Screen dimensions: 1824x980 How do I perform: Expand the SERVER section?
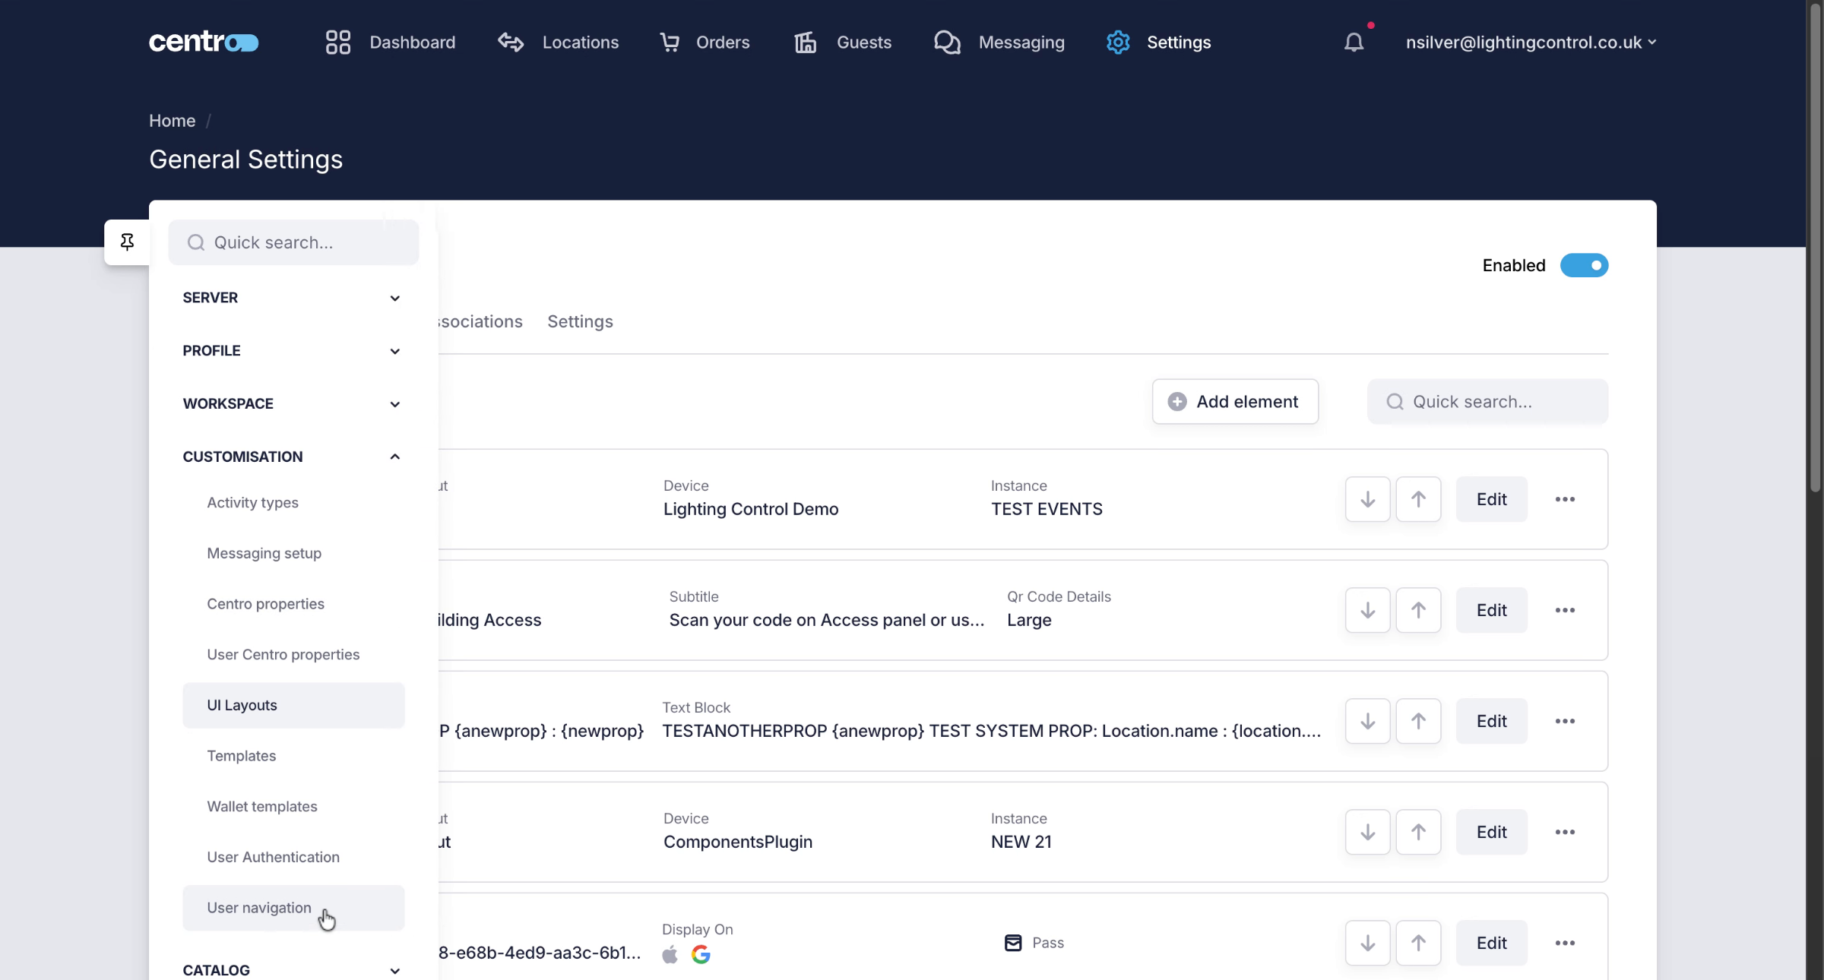(x=394, y=298)
